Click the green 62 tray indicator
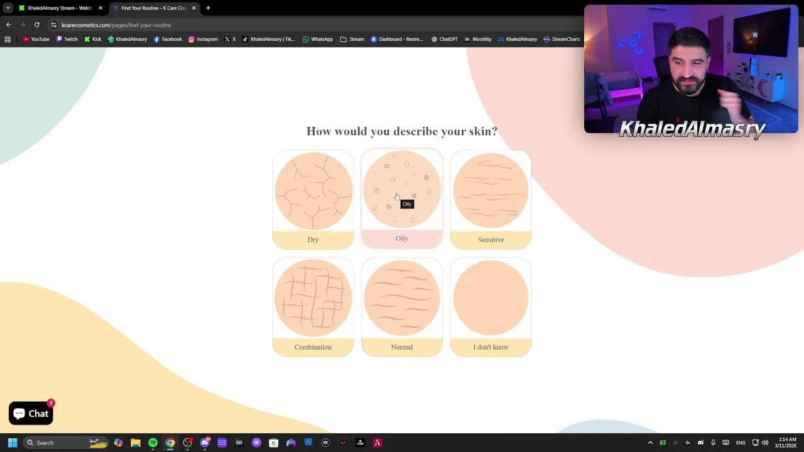The width and height of the screenshot is (804, 452). coord(663,443)
